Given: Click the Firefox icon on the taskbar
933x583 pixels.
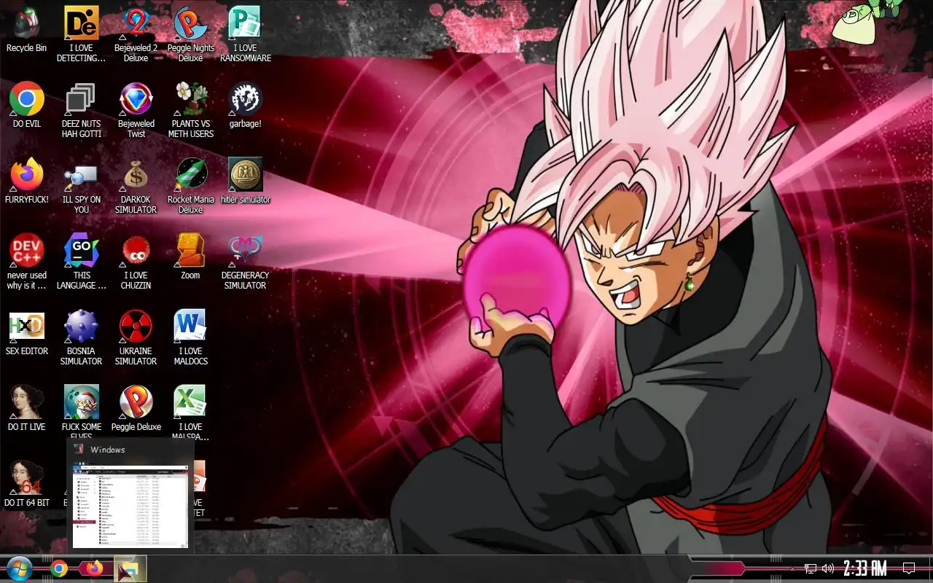Looking at the screenshot, I should click(x=94, y=568).
